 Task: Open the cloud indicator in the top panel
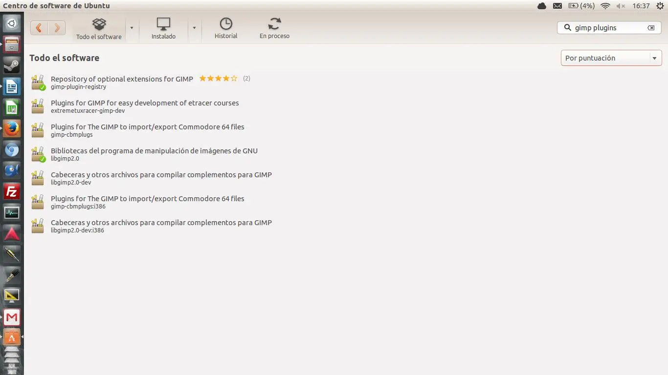point(542,6)
